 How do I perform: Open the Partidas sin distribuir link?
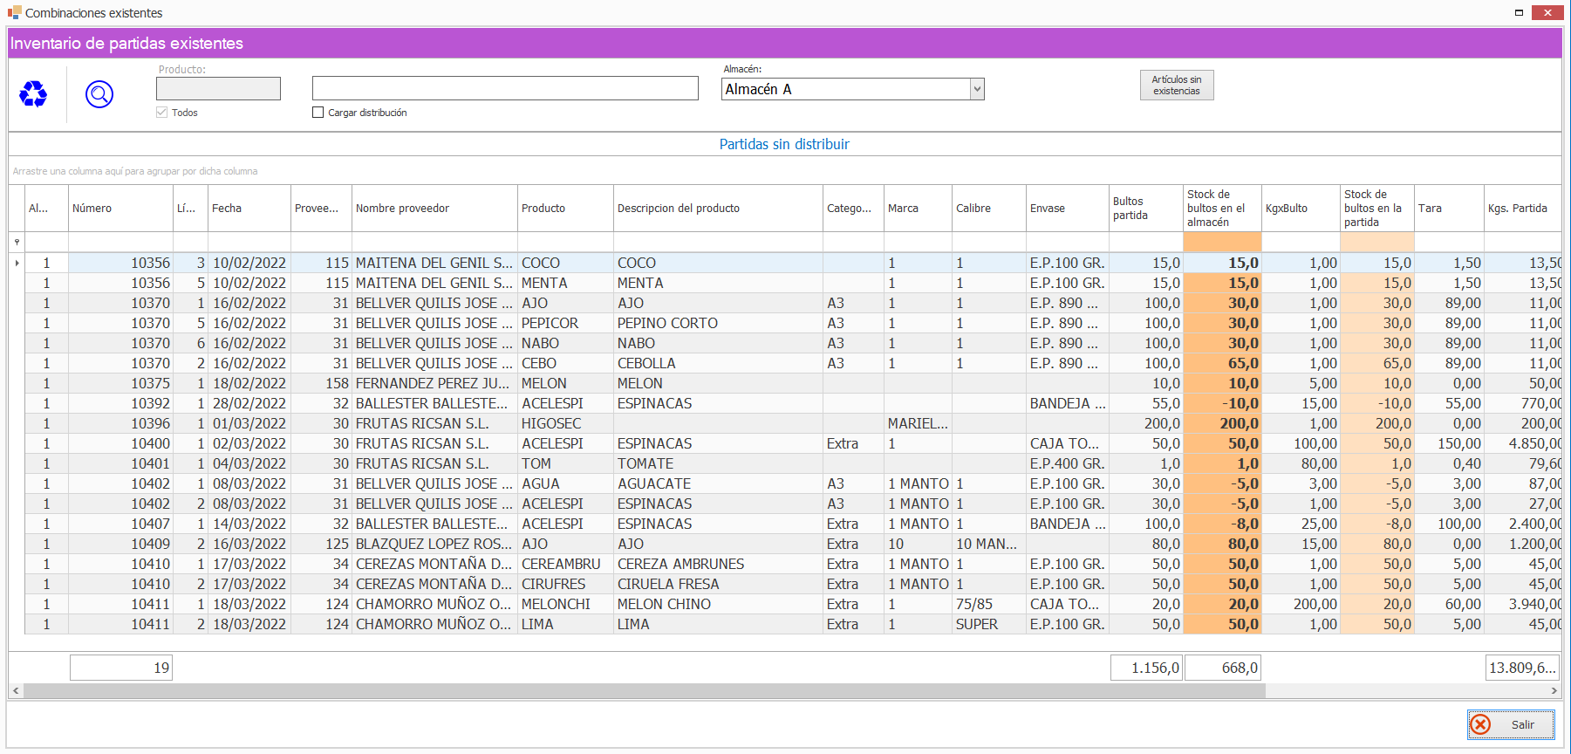[783, 145]
